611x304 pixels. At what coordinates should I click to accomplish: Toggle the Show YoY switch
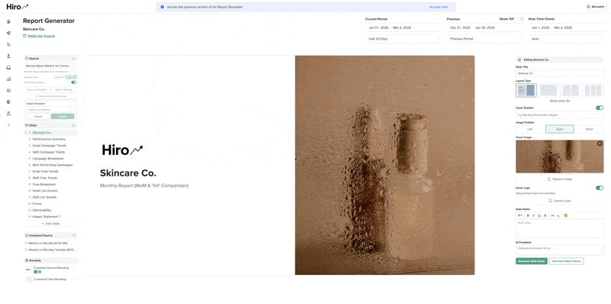(x=520, y=18)
